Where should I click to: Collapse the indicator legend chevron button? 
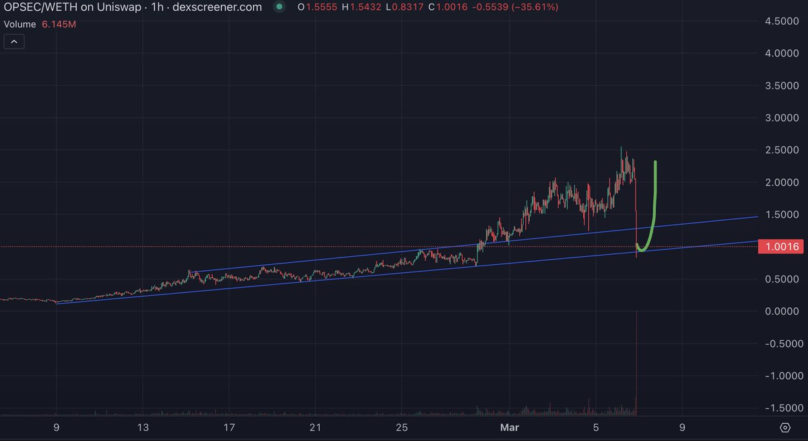pyautogui.click(x=14, y=42)
